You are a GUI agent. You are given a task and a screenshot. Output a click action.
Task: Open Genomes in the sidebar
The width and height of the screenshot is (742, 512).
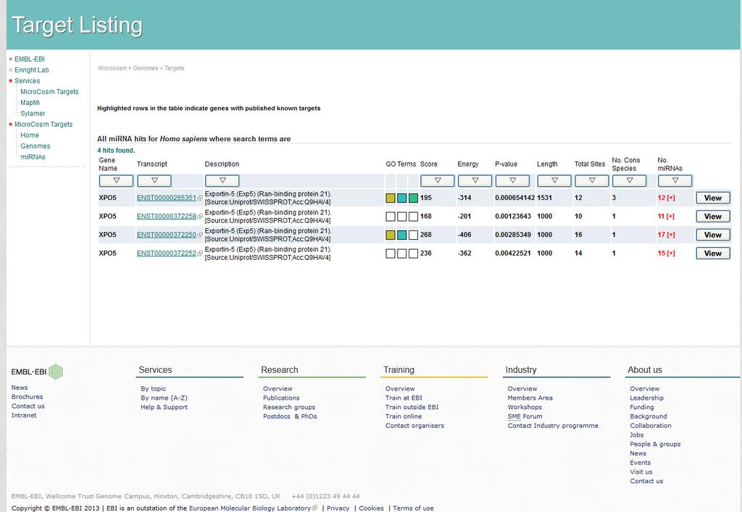(x=35, y=146)
